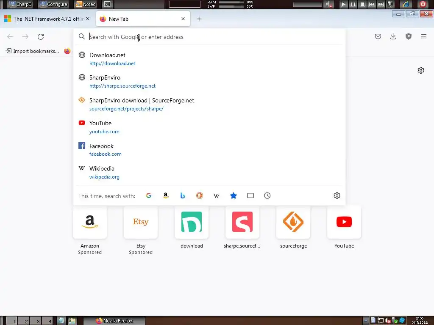
Task: Open Notes from SharpE bar
Action: (x=86, y=4)
